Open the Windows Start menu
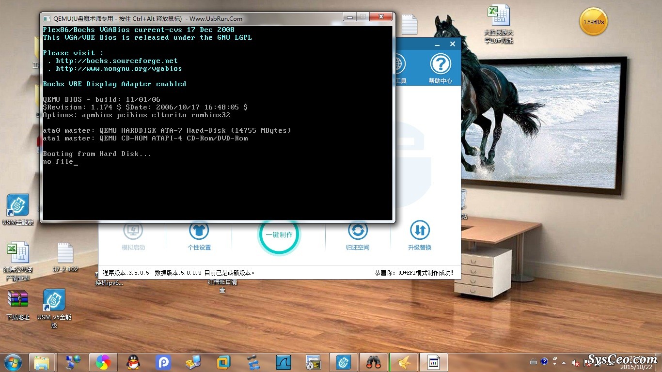Viewport: 662px width, 372px height. click(x=13, y=362)
